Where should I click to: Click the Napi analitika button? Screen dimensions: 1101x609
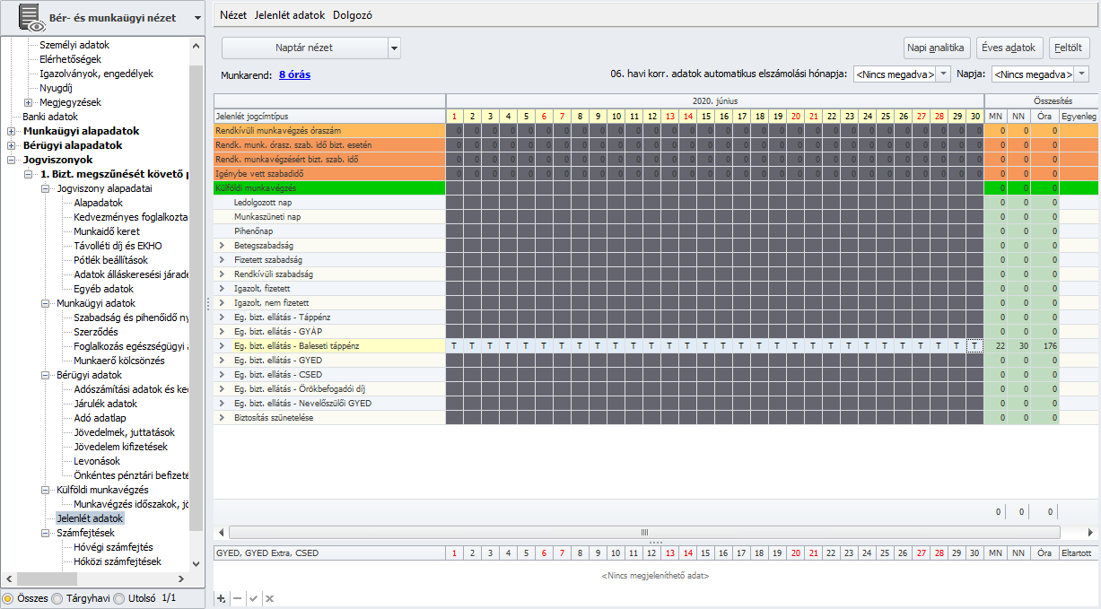tap(936, 48)
